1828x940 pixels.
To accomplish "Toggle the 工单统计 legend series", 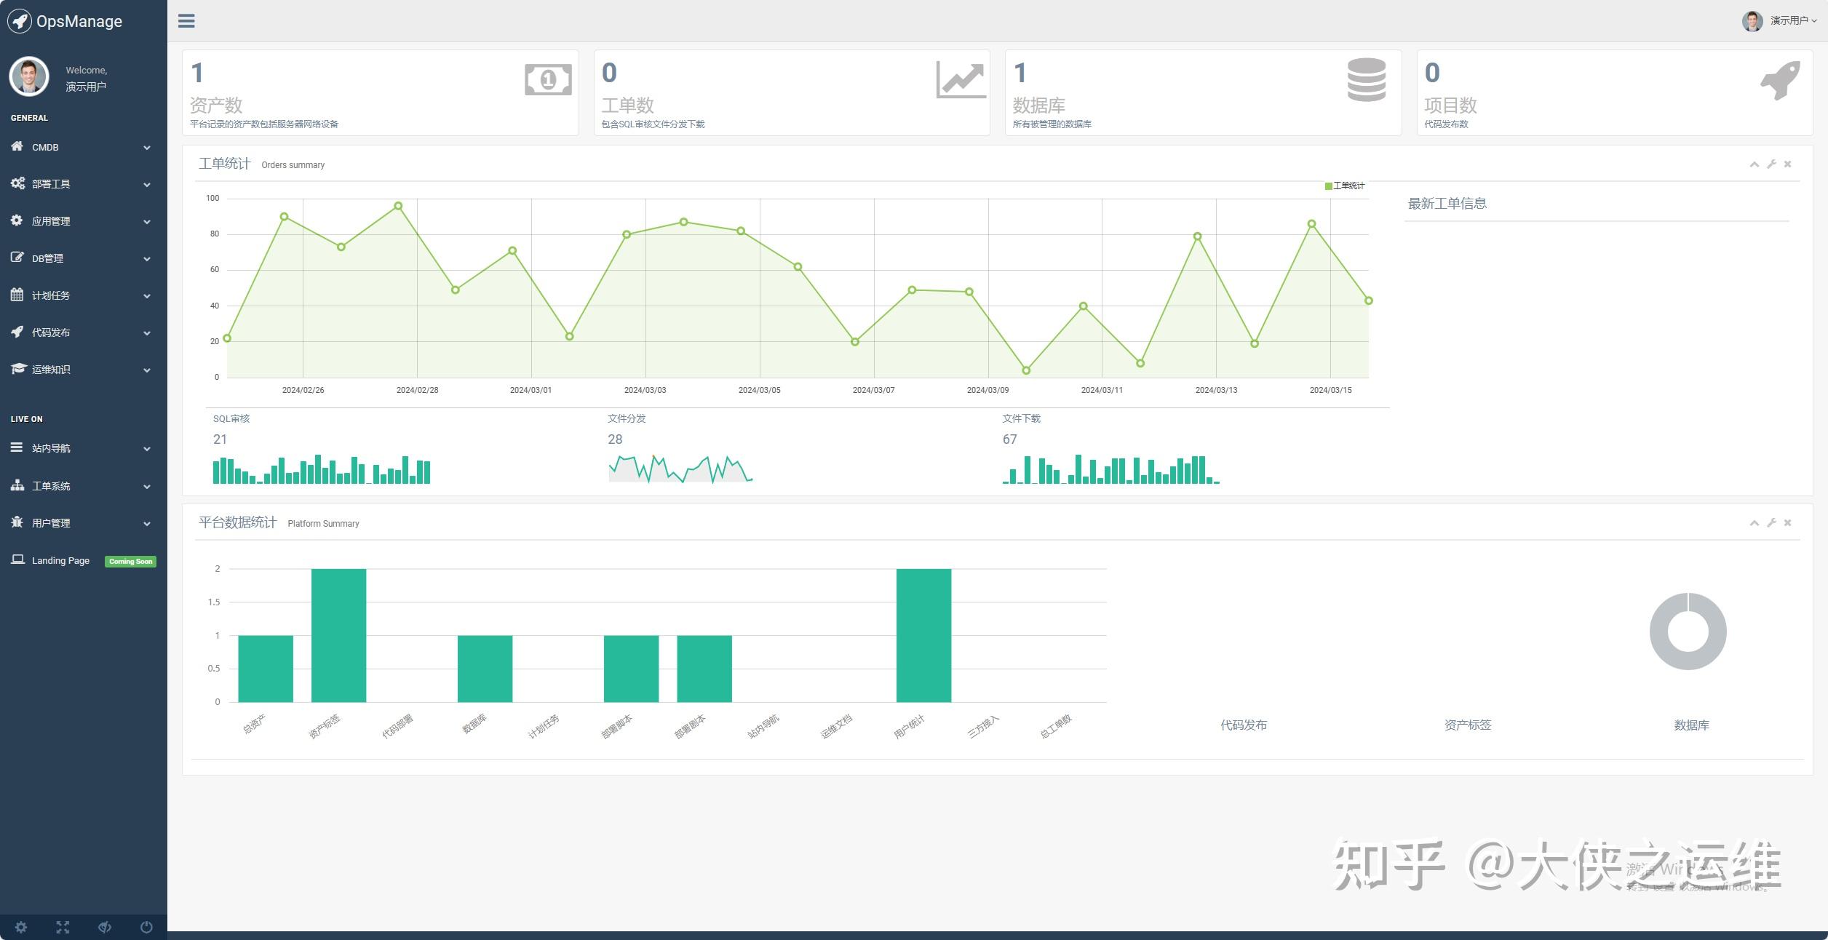I will [1344, 186].
